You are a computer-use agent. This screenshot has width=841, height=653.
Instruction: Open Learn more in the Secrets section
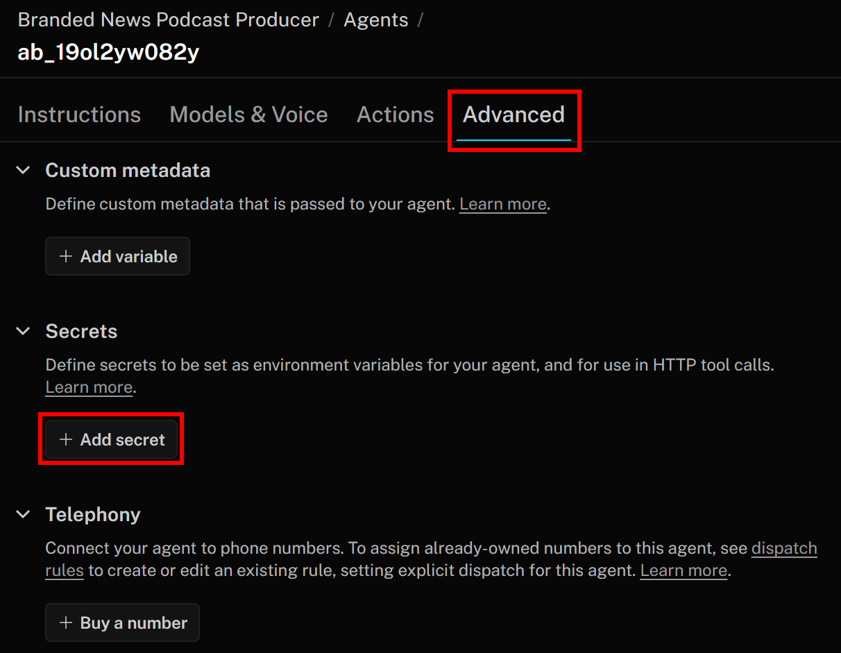pos(88,387)
